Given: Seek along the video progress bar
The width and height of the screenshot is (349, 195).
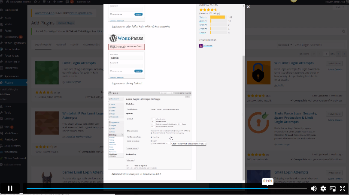Looking at the screenshot, I should pos(167,188).
